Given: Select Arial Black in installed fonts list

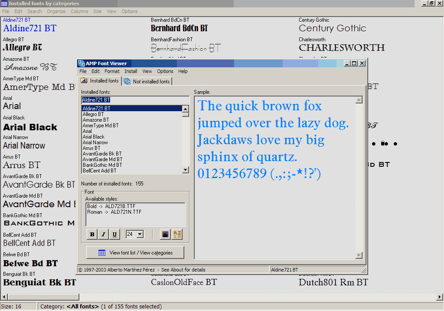Looking at the screenshot, I should pos(132,137).
